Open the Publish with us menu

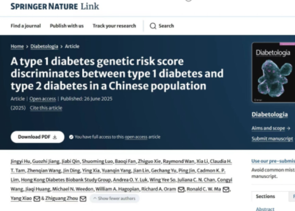pyautogui.click(x=67, y=26)
